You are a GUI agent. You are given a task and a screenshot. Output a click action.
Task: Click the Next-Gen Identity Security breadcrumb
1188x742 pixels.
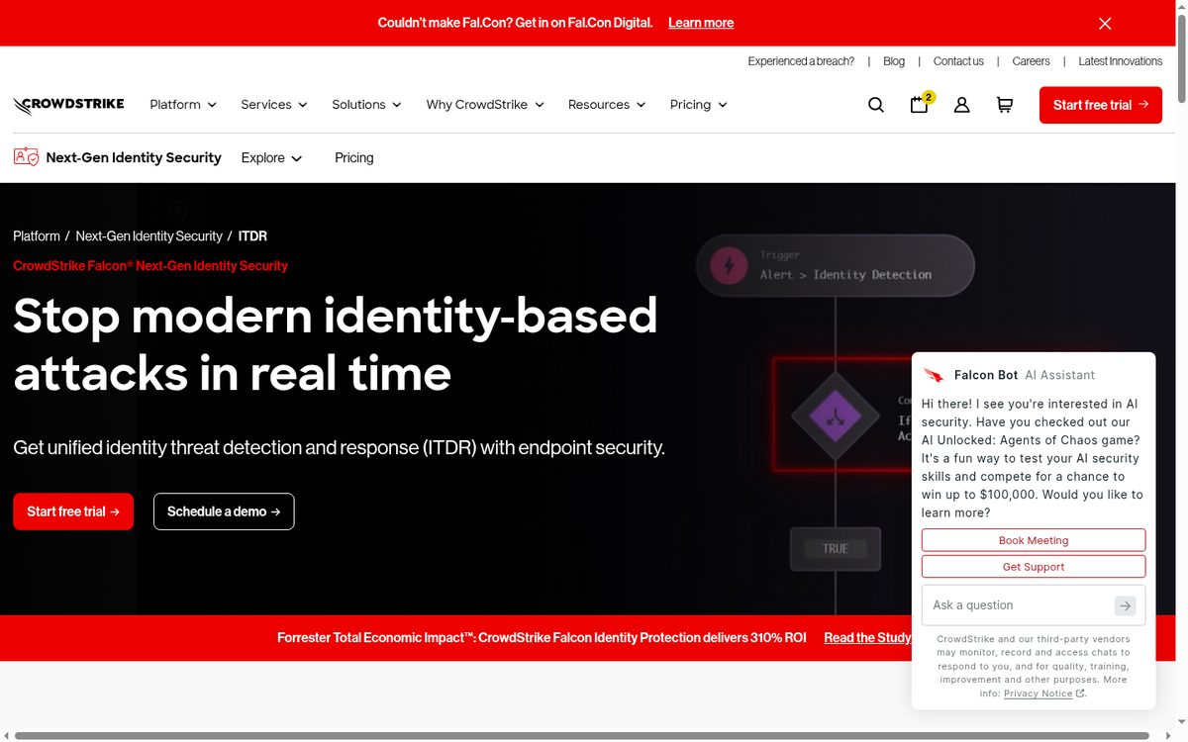pyautogui.click(x=148, y=236)
